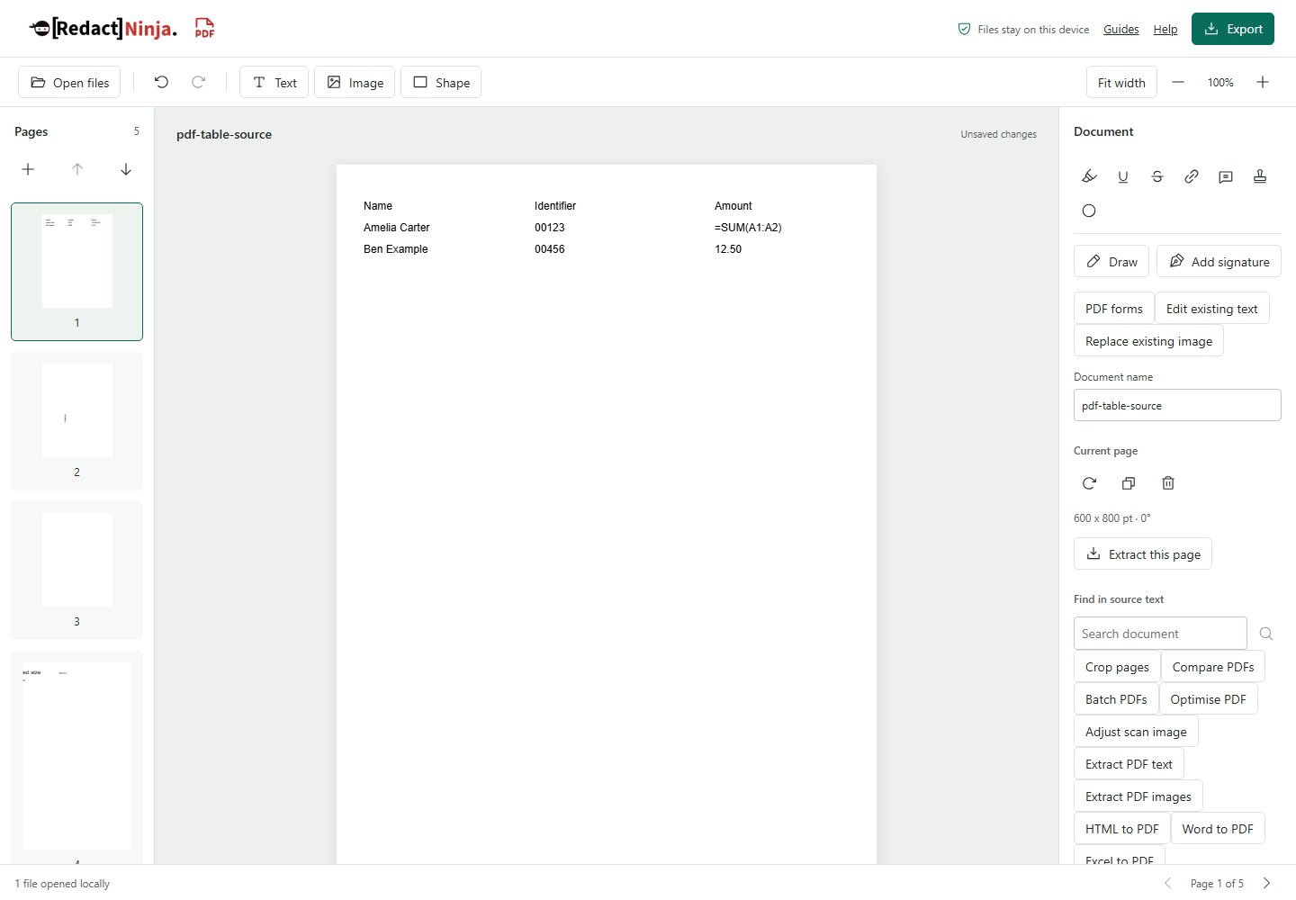This screenshot has width=1296, height=900.
Task: Add a new page in Pages panel
Action: coord(28,169)
